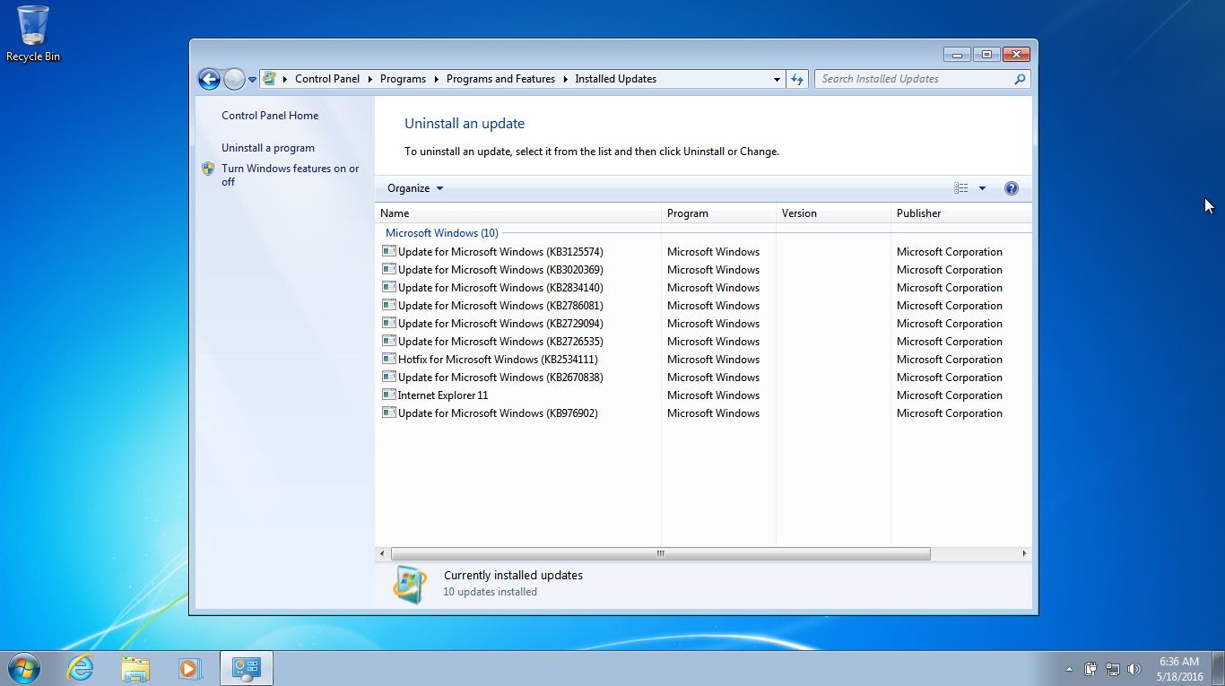Click Microsoft Windows program cell for KB976902
This screenshot has height=686, width=1225.
(x=713, y=413)
